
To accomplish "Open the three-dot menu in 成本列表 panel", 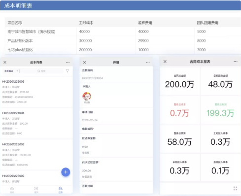I will click(x=68, y=63).
